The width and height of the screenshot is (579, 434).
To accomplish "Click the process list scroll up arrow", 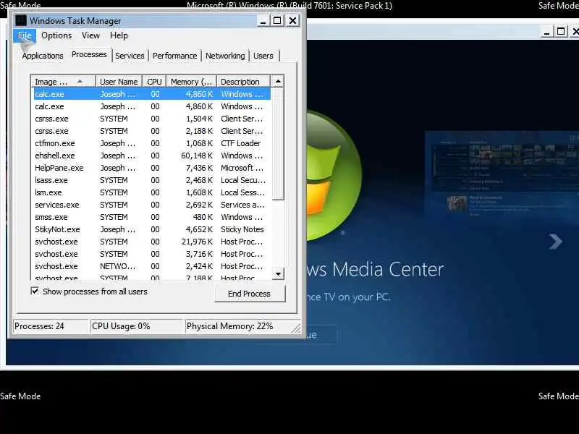I will click(x=278, y=81).
